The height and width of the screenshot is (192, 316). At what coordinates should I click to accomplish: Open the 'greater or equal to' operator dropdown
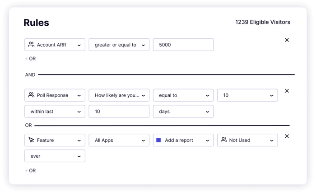point(119,45)
